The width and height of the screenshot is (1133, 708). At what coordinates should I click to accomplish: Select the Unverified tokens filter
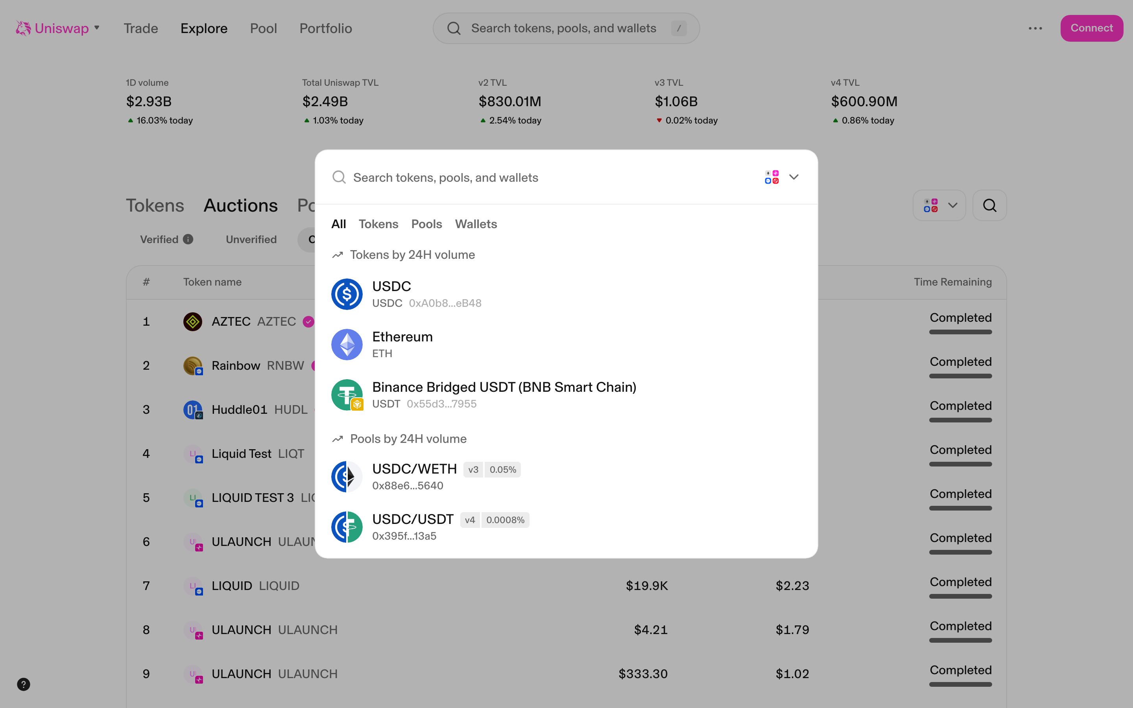coord(251,239)
